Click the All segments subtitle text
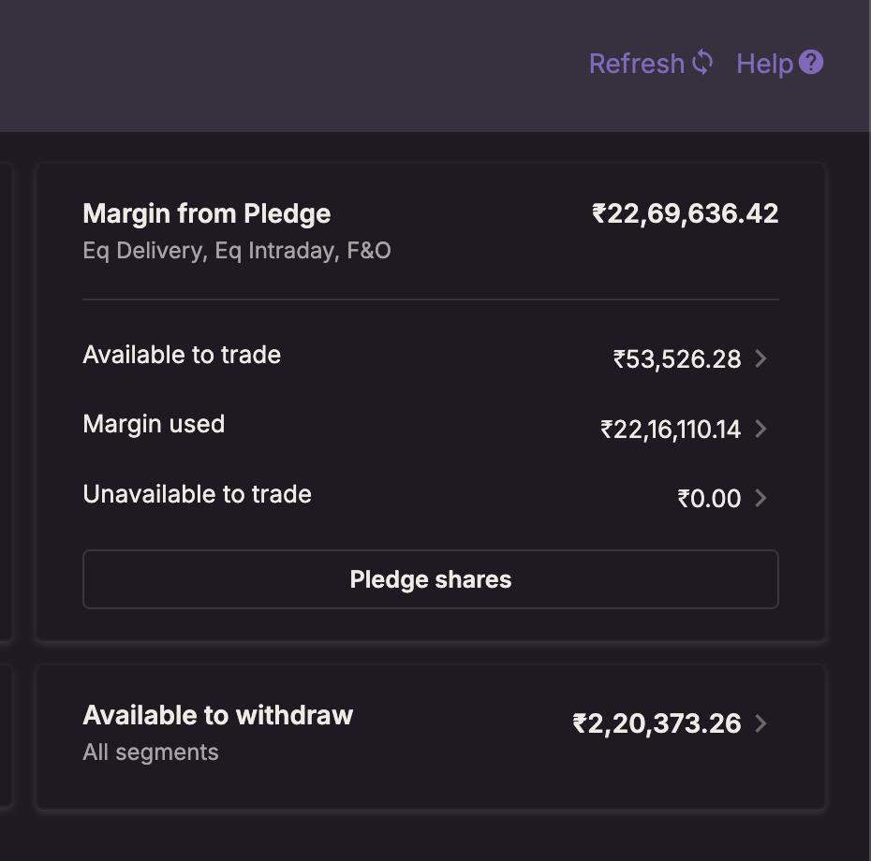 pos(150,752)
